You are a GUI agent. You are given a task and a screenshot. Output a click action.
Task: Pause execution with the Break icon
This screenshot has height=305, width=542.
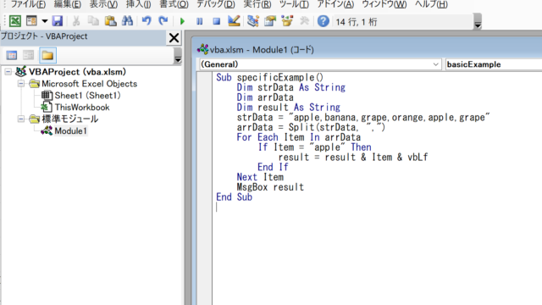(x=200, y=21)
